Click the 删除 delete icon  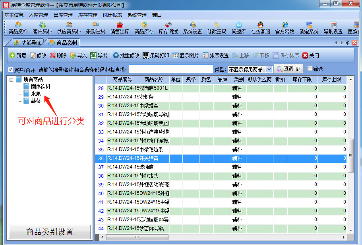(x=58, y=55)
